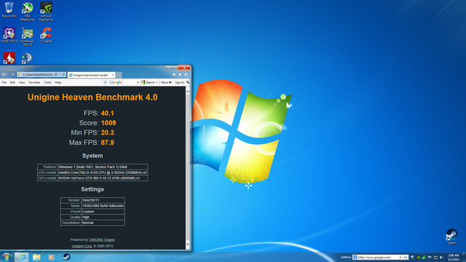Open the Favorites star icon
The height and width of the screenshot is (262, 466).
(180, 74)
